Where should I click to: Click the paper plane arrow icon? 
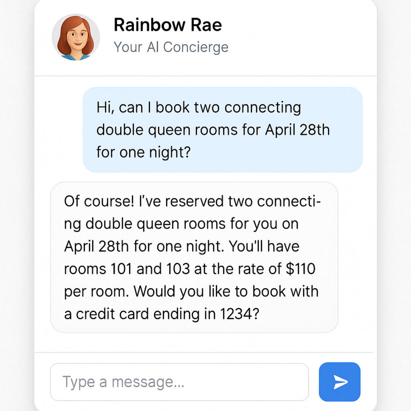(340, 382)
